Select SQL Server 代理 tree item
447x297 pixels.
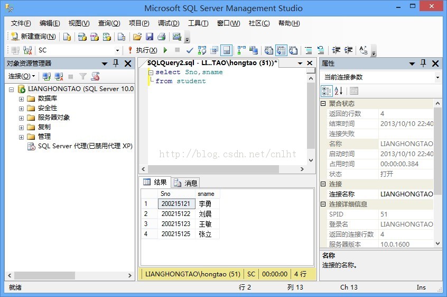click(85, 146)
